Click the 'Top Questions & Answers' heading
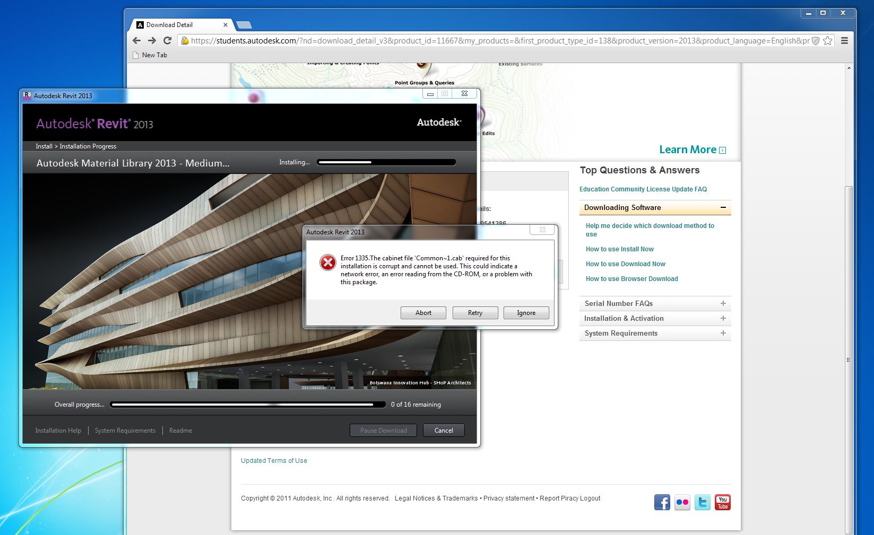The height and width of the screenshot is (535, 874). (x=639, y=170)
